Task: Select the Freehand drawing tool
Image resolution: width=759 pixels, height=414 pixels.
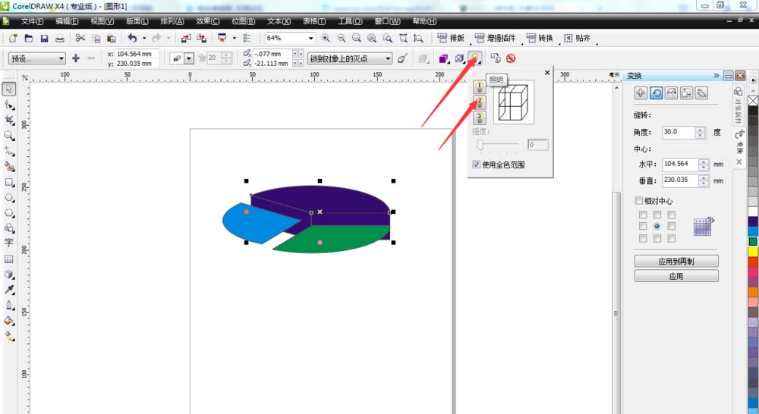Action: [x=9, y=151]
